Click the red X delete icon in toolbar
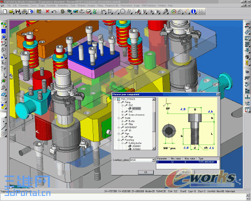The width and height of the screenshot is (251, 201). [47, 11]
